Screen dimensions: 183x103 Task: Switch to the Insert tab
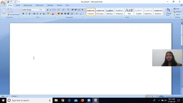pos(18,5)
